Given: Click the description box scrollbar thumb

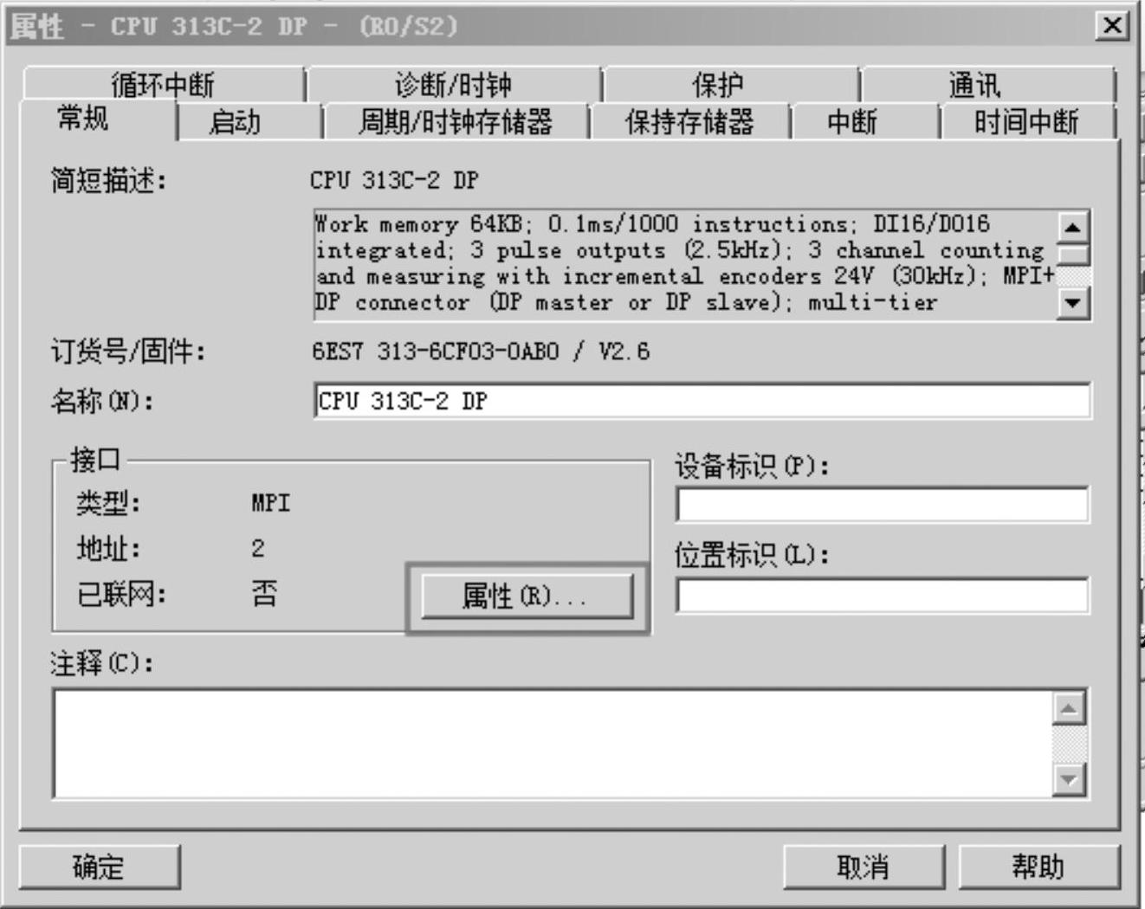Looking at the screenshot, I should 1072,255.
